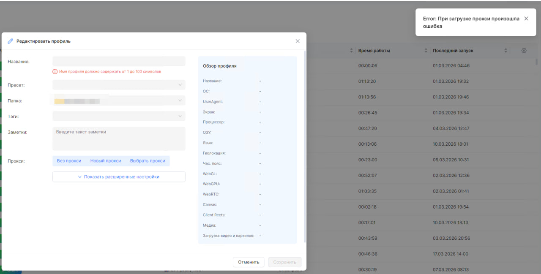Switch to Новый прокси option
Screen dimensions: 541x274
click(106, 161)
